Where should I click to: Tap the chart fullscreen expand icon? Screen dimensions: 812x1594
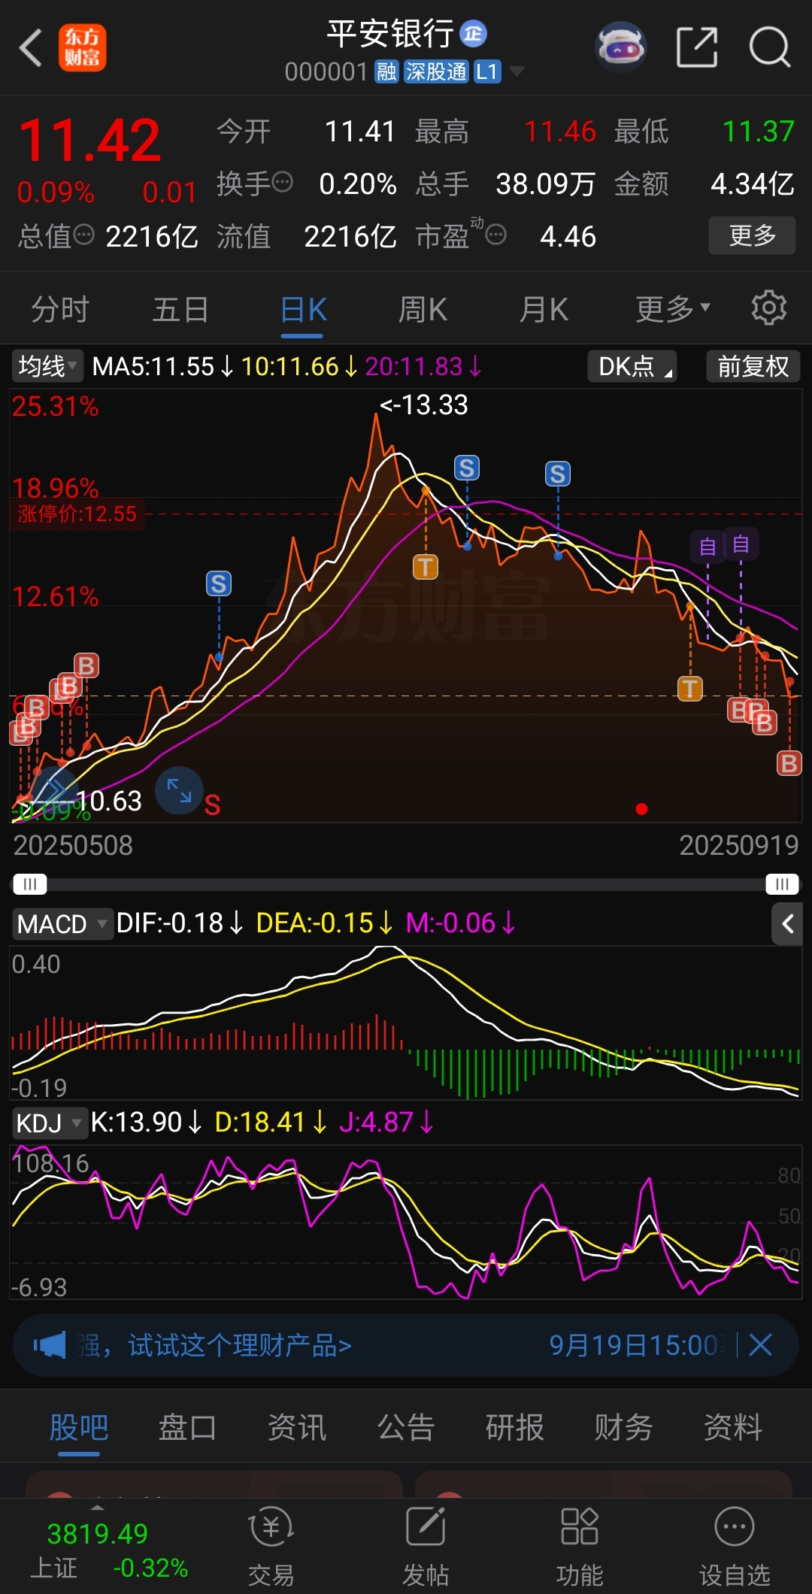[179, 790]
